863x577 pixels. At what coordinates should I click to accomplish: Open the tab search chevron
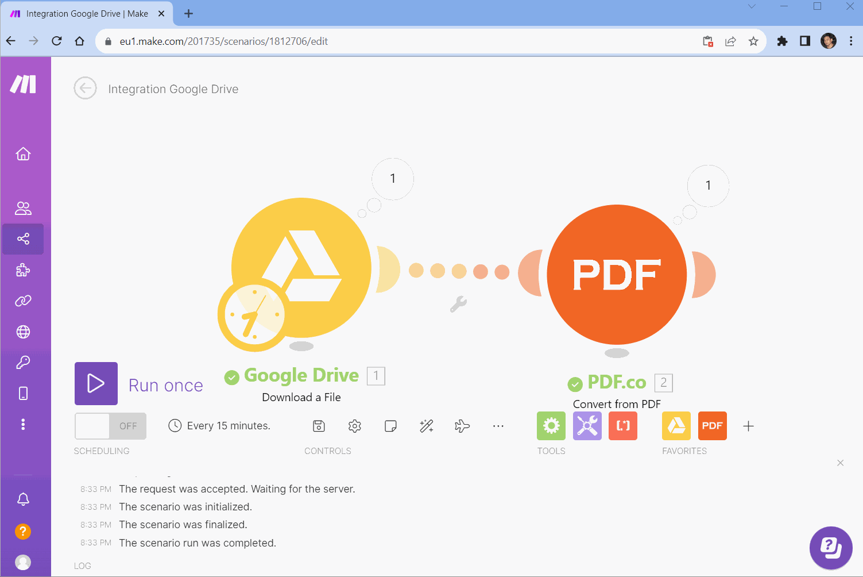click(x=752, y=6)
